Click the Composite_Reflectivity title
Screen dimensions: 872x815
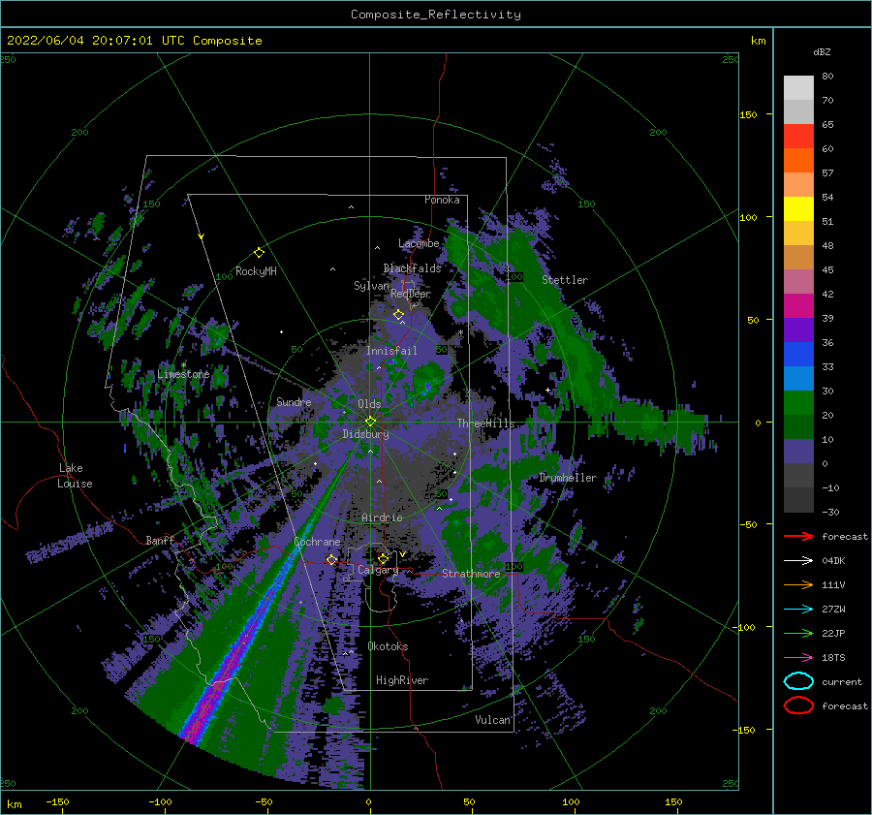coord(436,15)
